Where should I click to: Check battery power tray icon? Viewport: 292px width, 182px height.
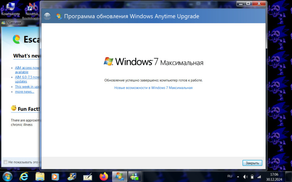click(x=252, y=177)
